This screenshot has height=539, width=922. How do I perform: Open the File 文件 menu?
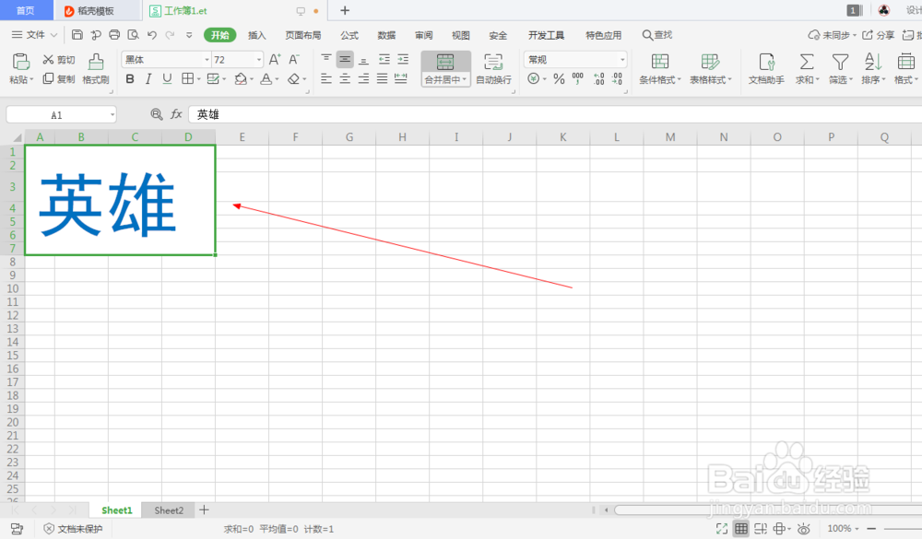point(34,35)
